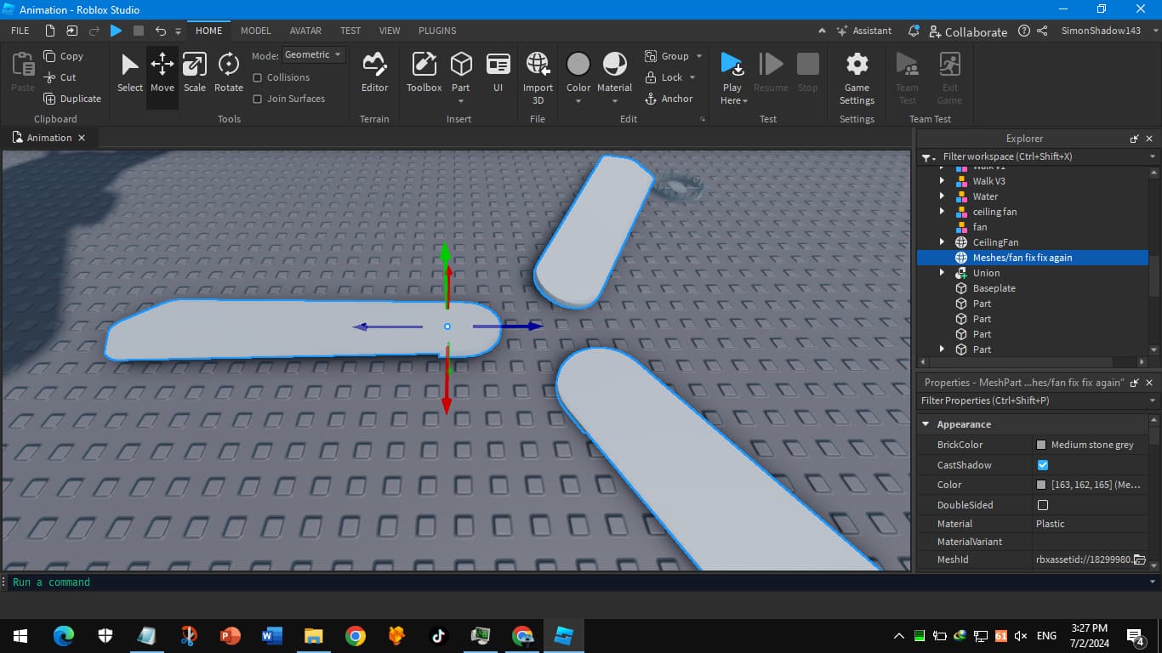Pick the Rotate tool
Viewport: 1162px width, 653px height.
click(228, 73)
